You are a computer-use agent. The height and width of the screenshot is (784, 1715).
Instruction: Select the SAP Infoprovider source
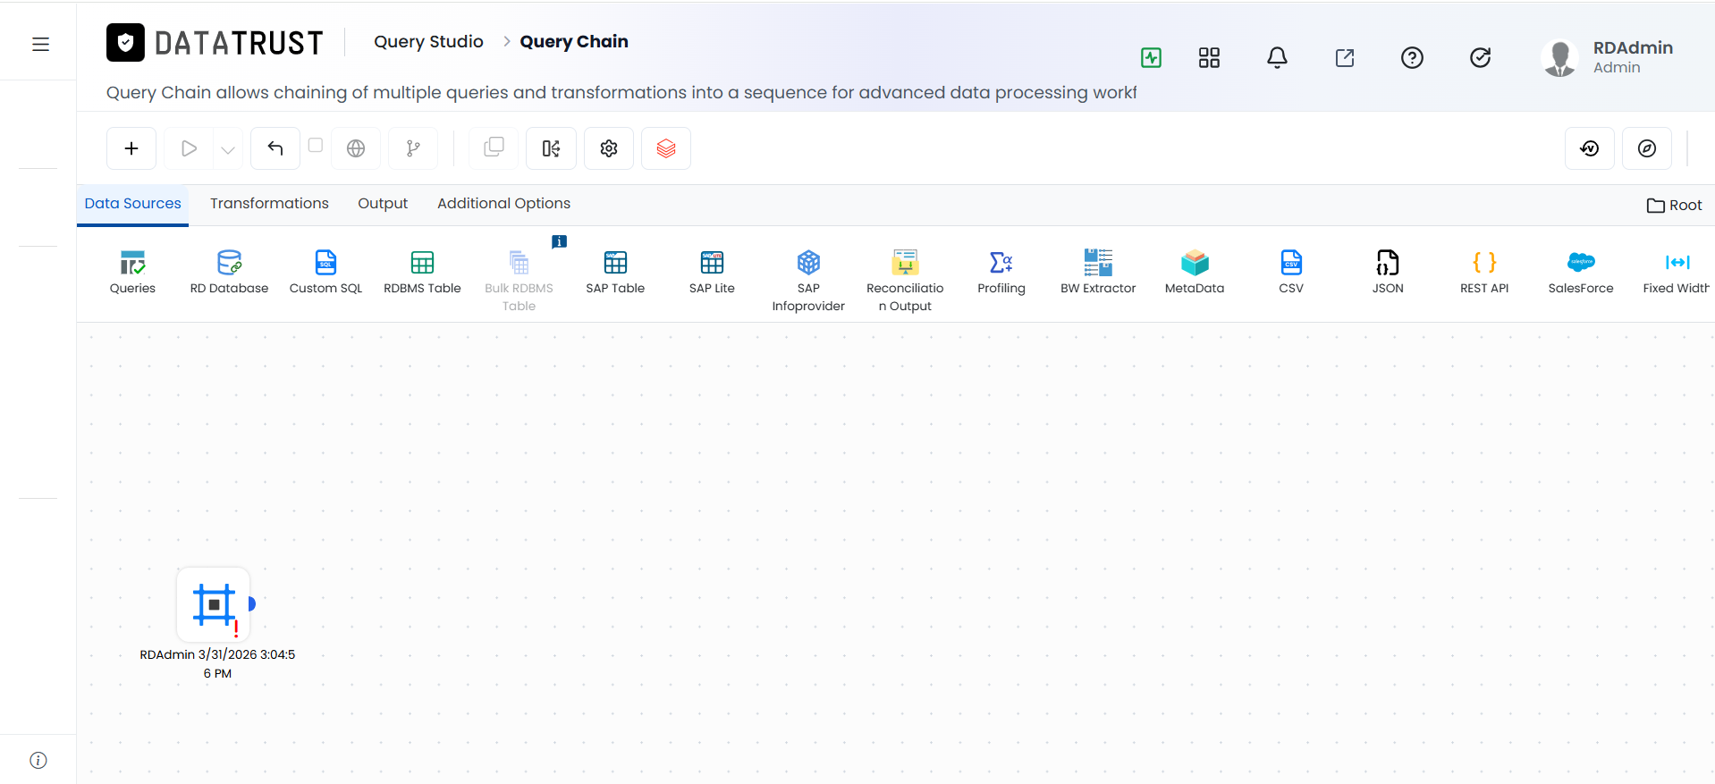808,281
